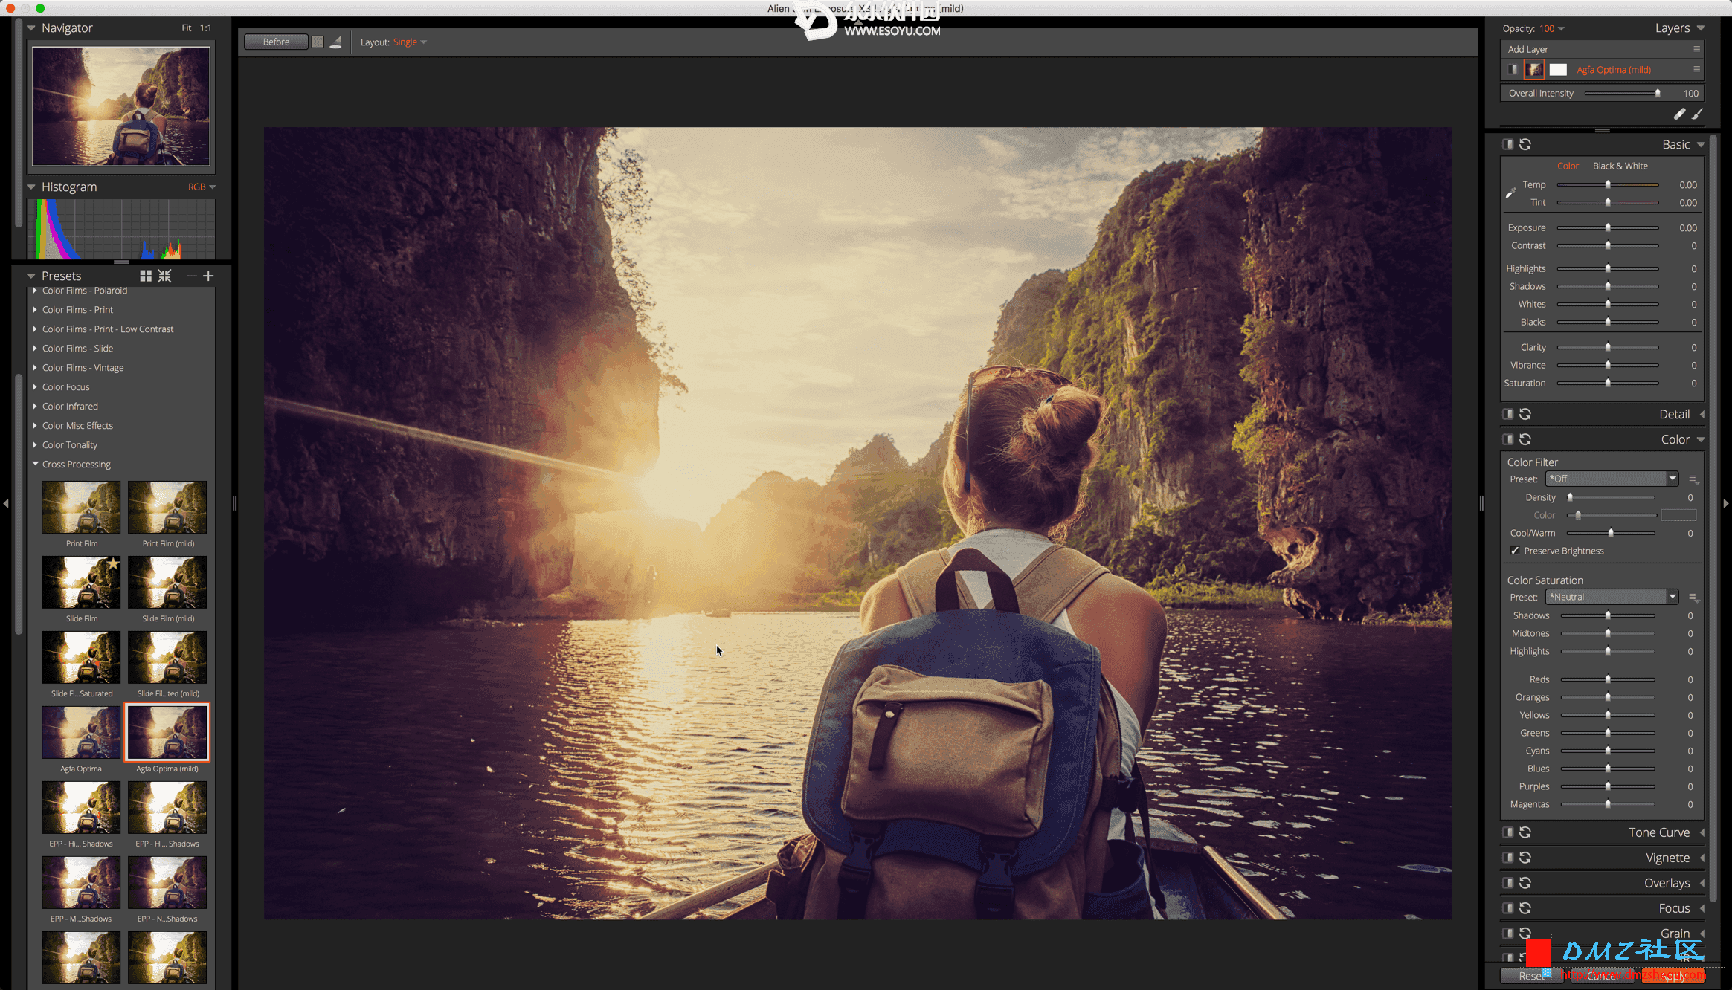1732x990 pixels.
Task: Collapse left panel with edge arrow
Action: 6,503
